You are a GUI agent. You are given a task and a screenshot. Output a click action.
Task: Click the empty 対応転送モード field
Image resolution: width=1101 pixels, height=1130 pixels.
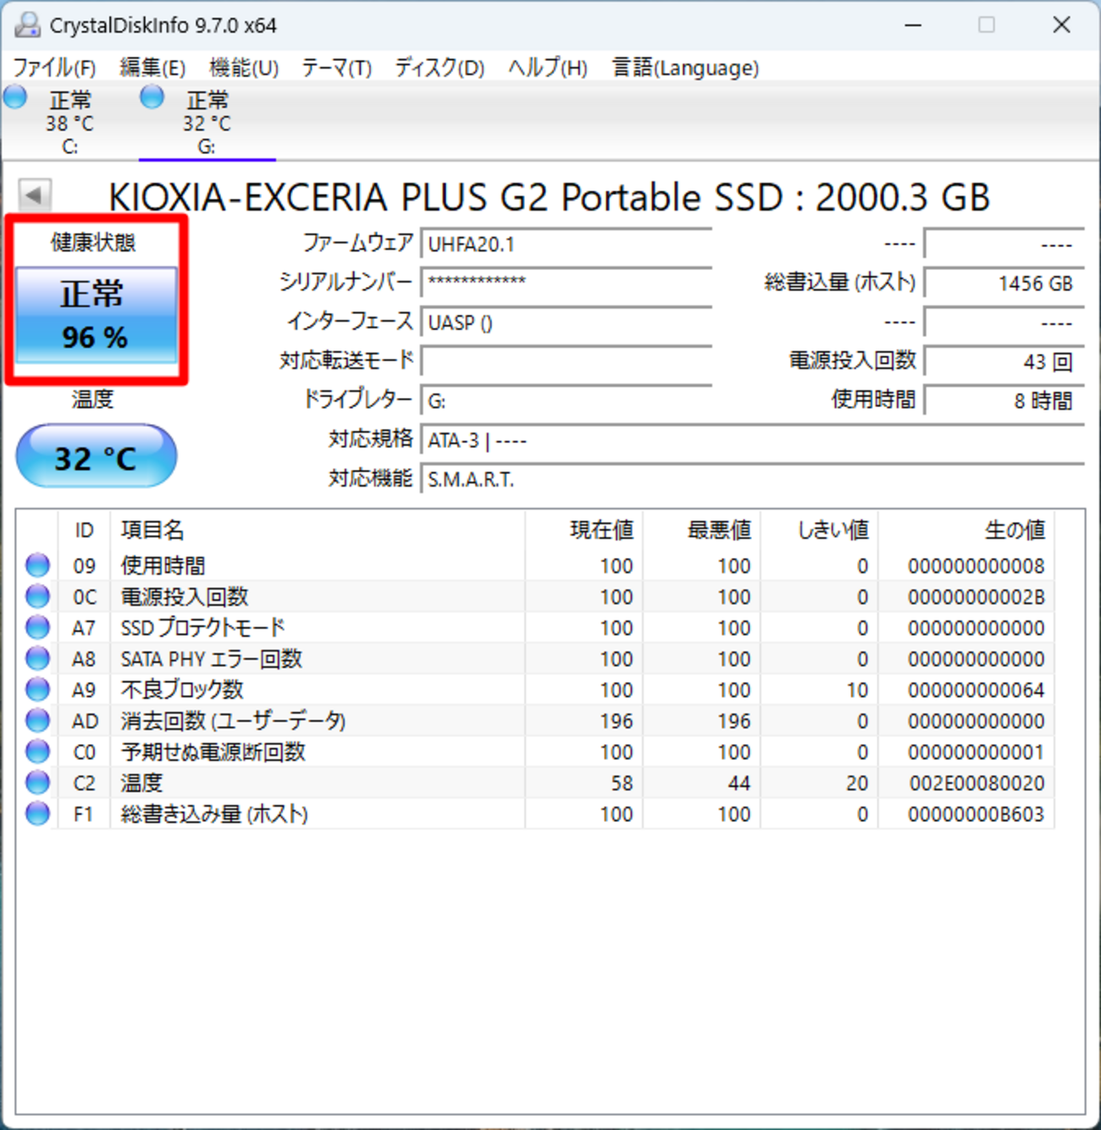(x=566, y=361)
